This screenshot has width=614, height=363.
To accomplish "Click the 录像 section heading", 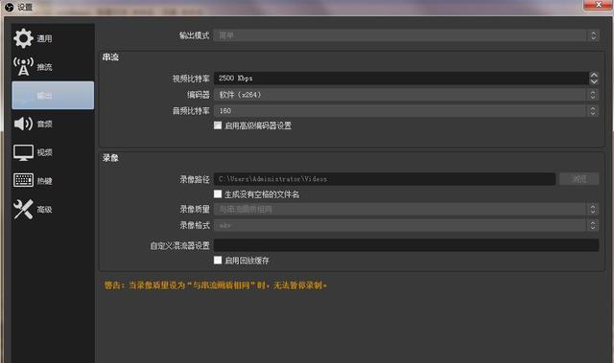I will (110, 158).
